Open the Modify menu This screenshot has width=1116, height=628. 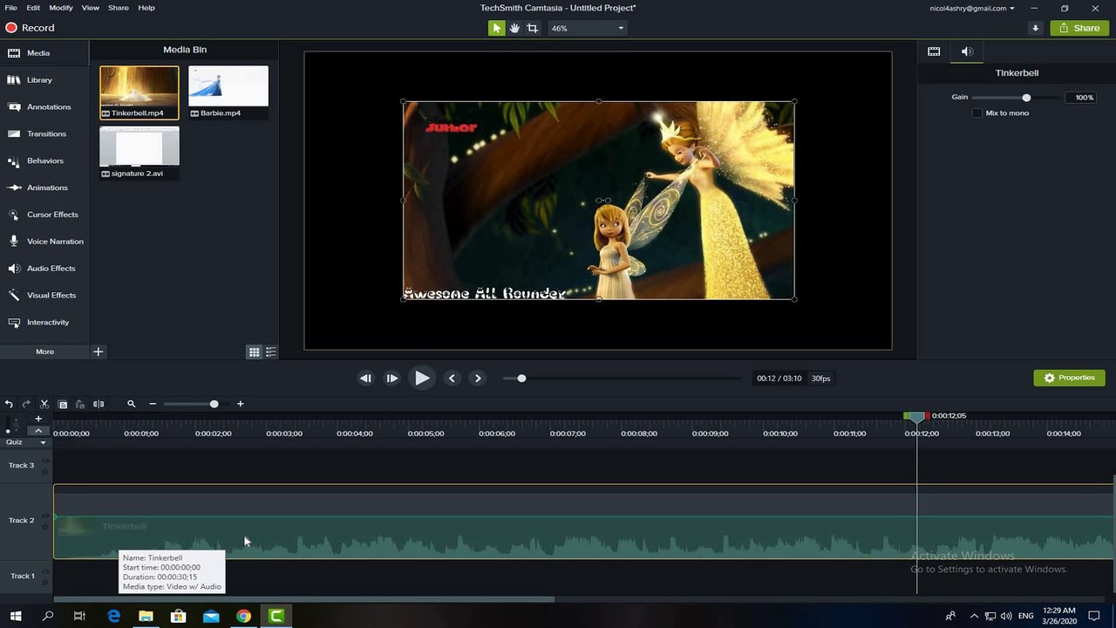point(61,8)
